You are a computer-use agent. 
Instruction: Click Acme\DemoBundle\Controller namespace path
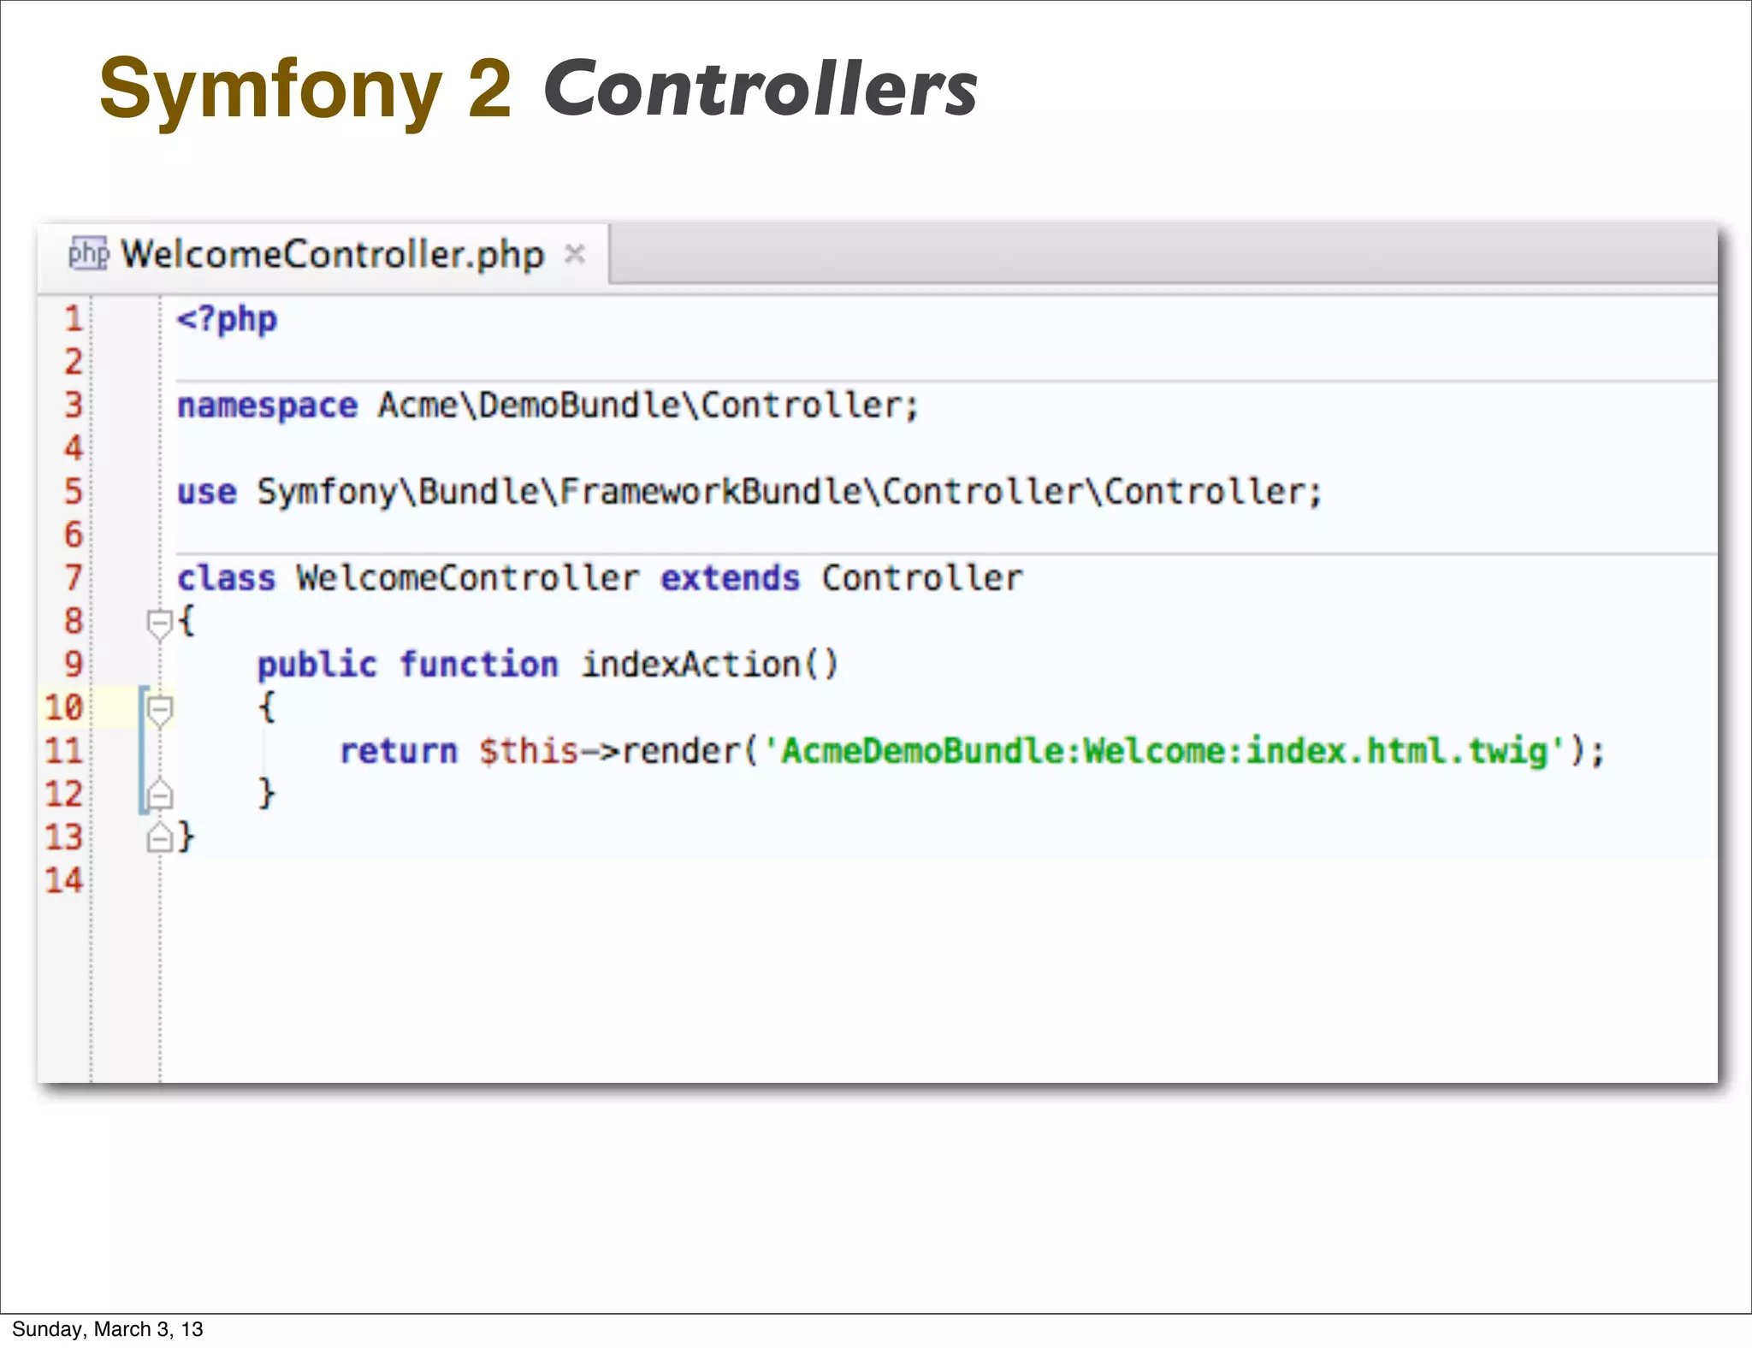tap(642, 405)
